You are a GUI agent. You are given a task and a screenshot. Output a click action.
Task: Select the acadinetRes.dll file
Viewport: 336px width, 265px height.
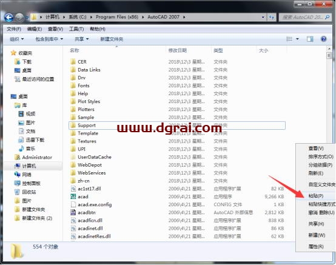point(94,236)
